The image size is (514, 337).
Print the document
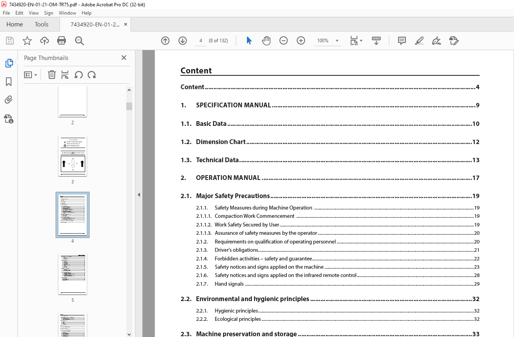(x=62, y=41)
